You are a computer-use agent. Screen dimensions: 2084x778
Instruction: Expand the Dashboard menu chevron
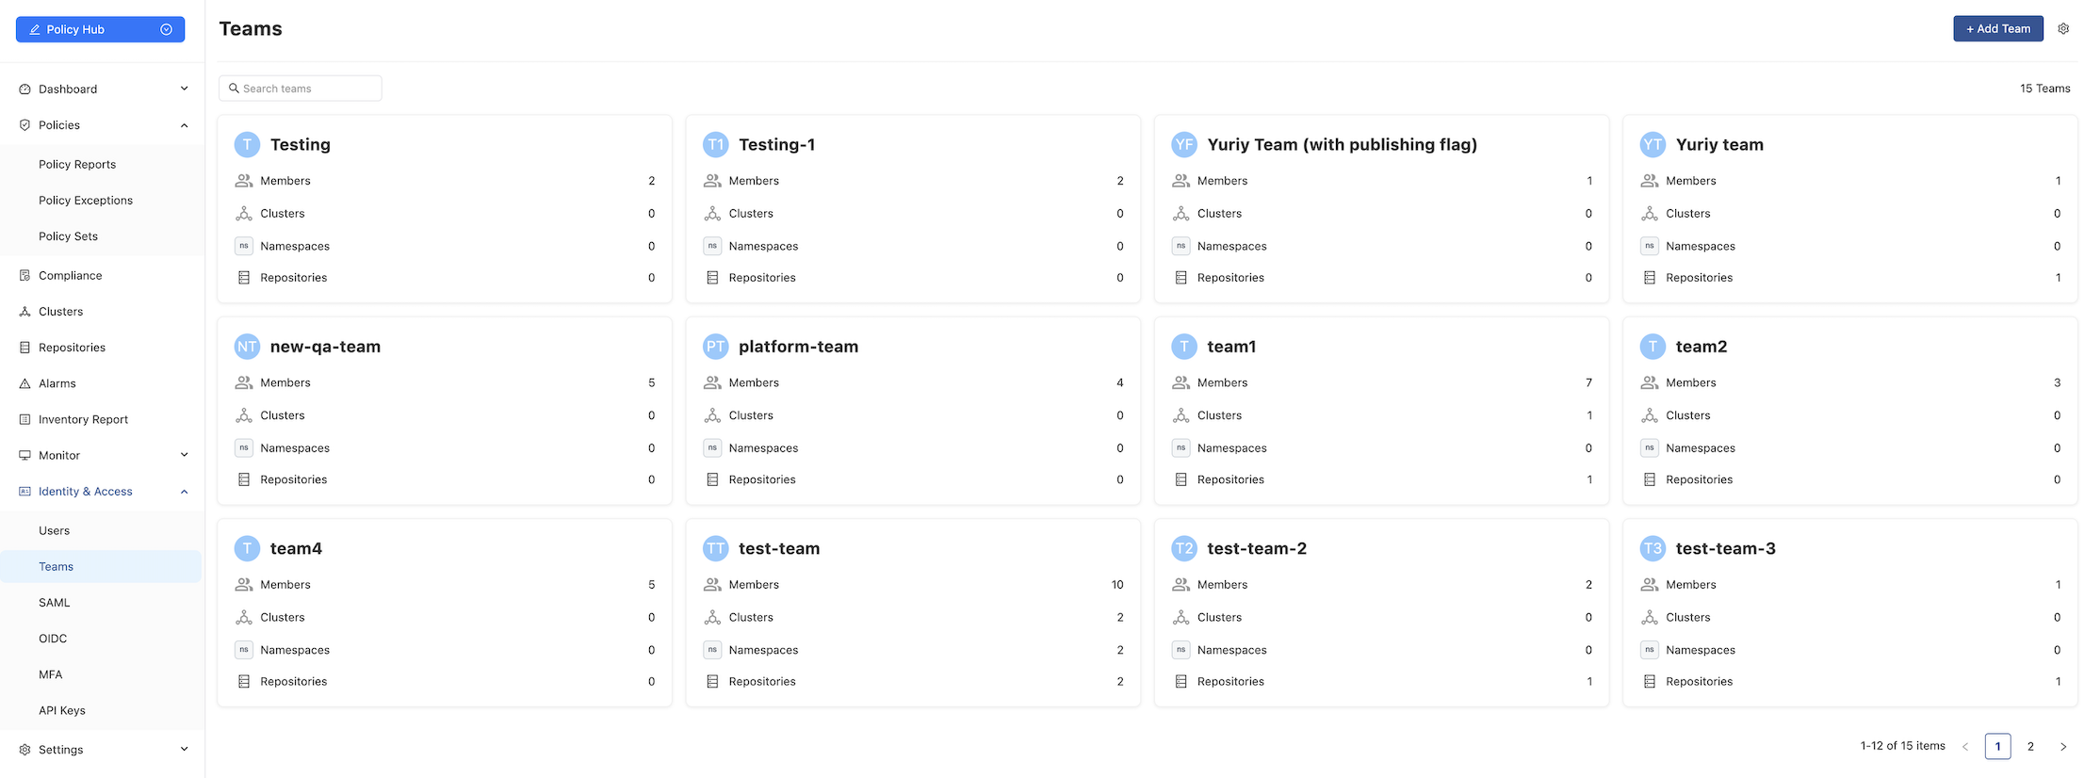(x=184, y=89)
